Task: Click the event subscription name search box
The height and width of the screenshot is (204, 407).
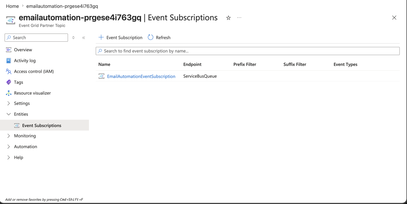Action: pyautogui.click(x=248, y=51)
